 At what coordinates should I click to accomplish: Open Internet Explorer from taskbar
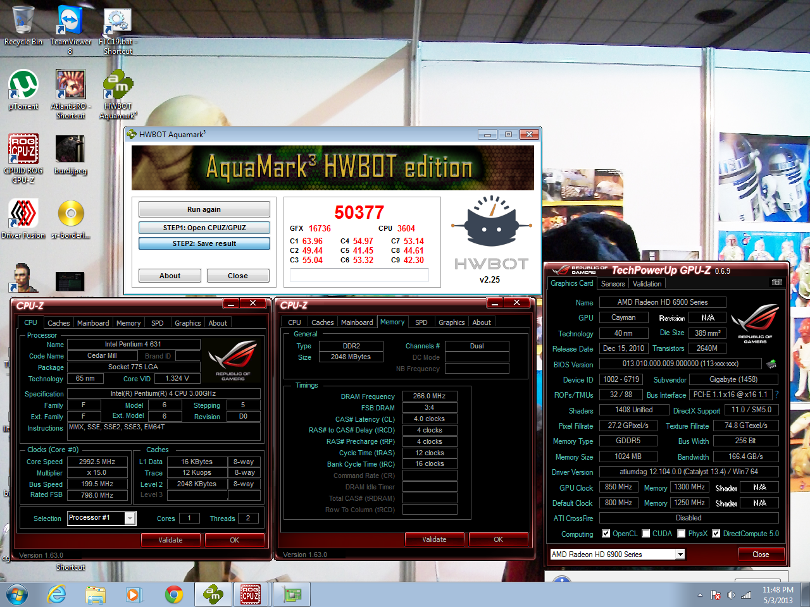(57, 594)
